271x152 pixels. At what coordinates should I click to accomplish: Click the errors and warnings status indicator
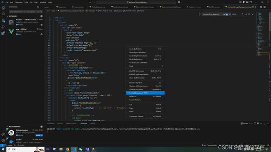[x=21, y=145]
